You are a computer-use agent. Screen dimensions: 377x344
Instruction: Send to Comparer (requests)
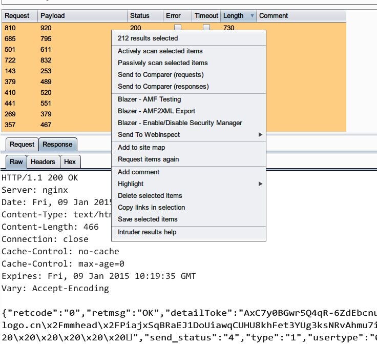(161, 75)
